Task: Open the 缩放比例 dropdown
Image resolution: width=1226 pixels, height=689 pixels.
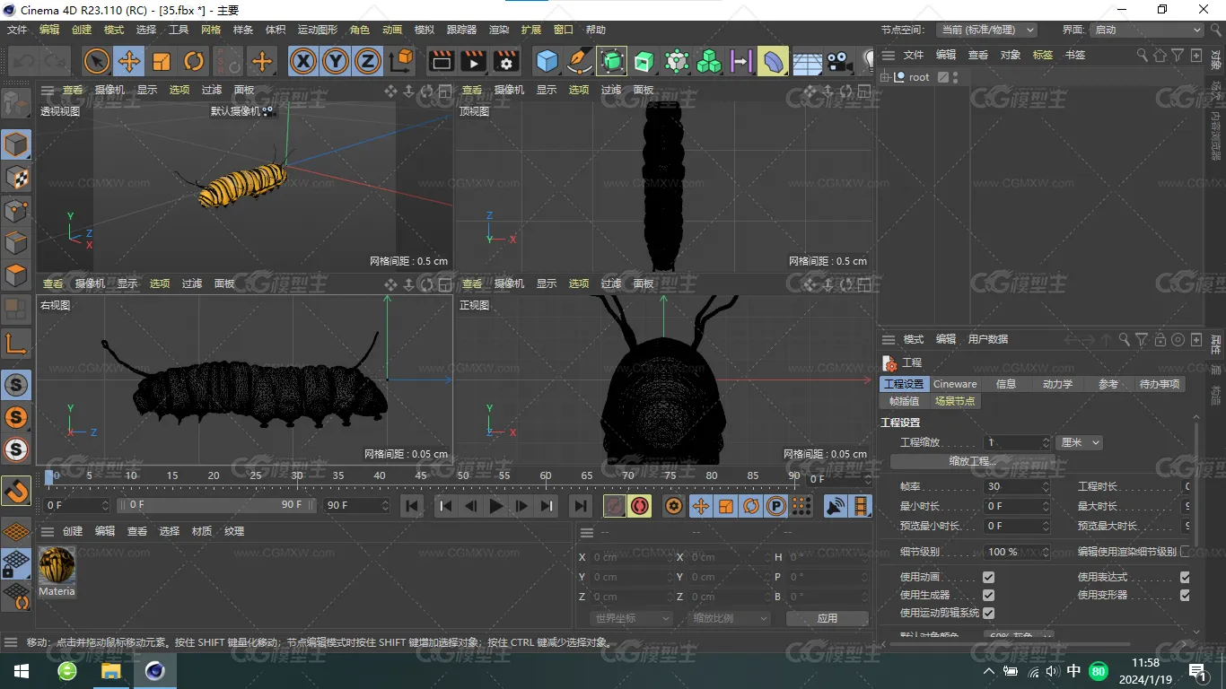Action: [x=730, y=618]
